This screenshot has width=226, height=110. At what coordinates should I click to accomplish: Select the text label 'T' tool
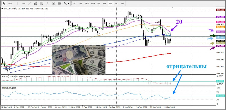[53, 3]
